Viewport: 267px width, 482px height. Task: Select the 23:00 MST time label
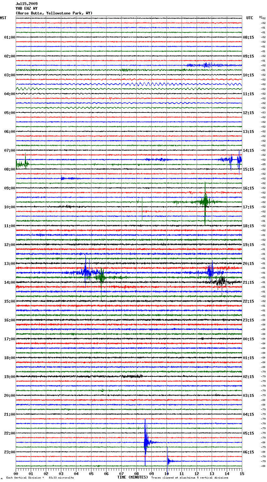coord(9,452)
